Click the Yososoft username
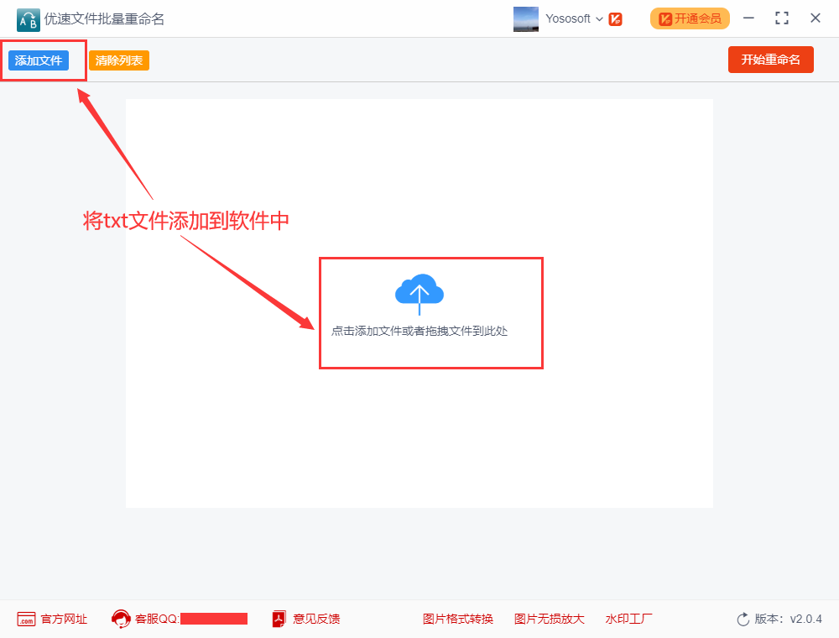Image resolution: width=839 pixels, height=638 pixels. click(568, 18)
